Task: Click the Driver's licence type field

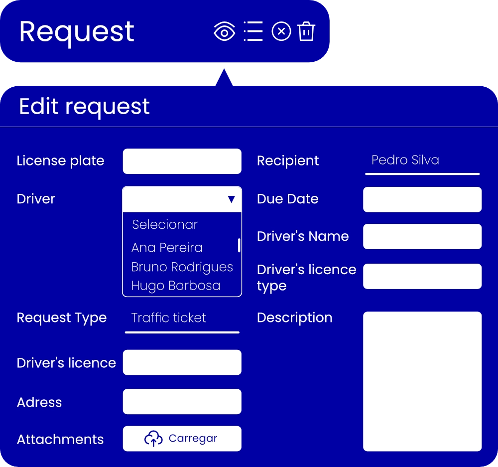Action: point(422,277)
